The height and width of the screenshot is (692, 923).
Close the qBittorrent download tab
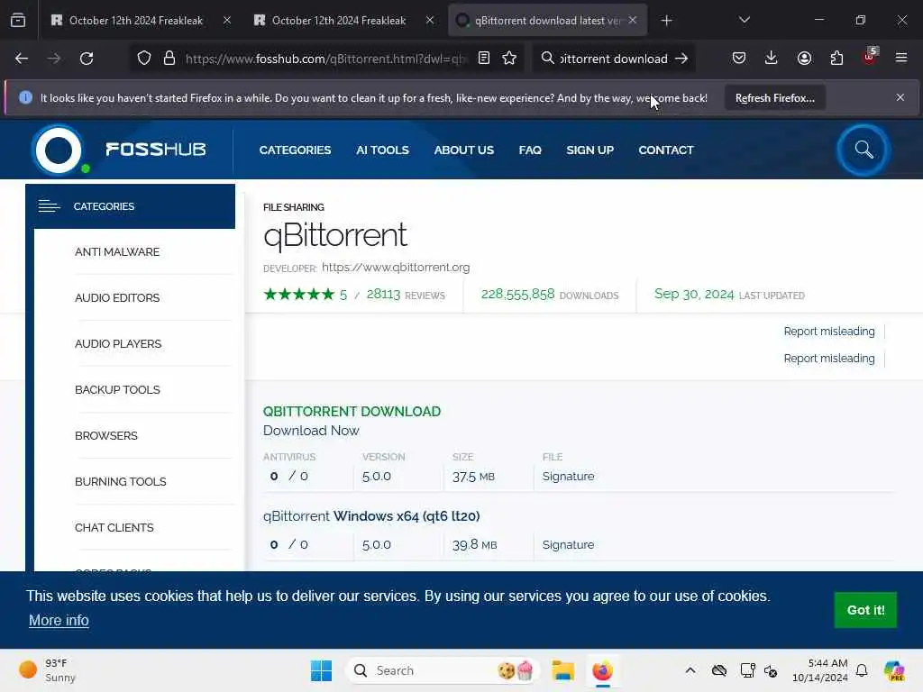(x=632, y=20)
